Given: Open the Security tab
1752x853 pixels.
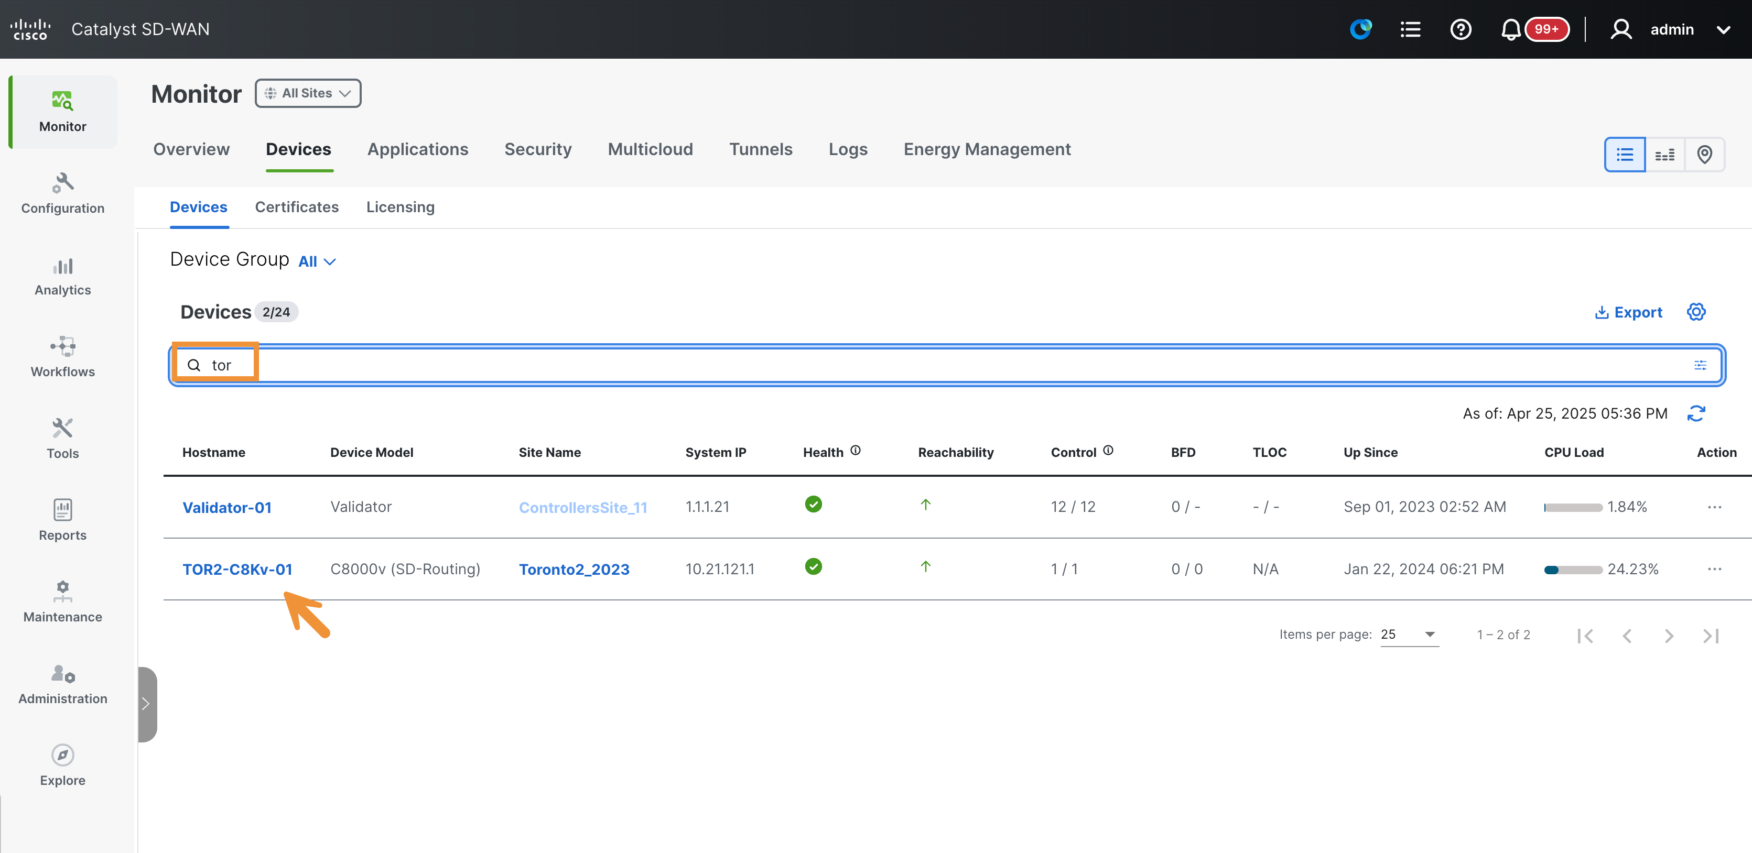Looking at the screenshot, I should point(538,149).
